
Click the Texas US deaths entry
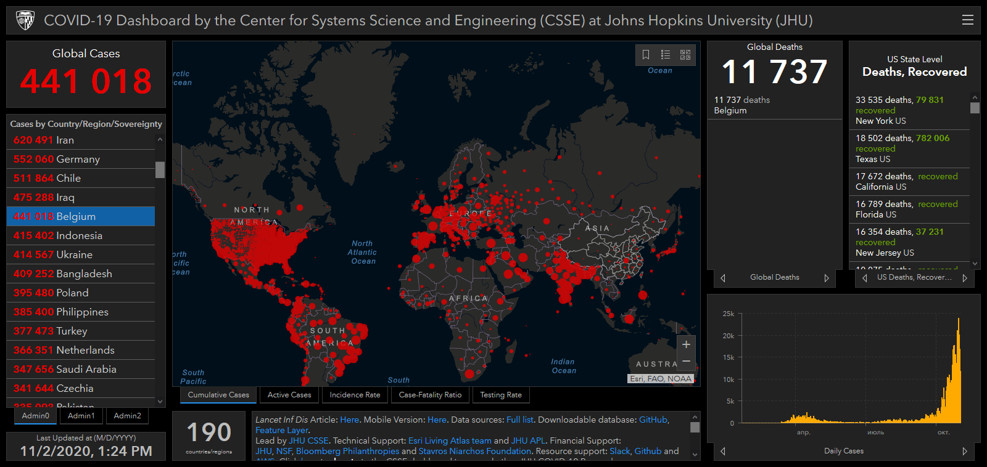click(910, 148)
